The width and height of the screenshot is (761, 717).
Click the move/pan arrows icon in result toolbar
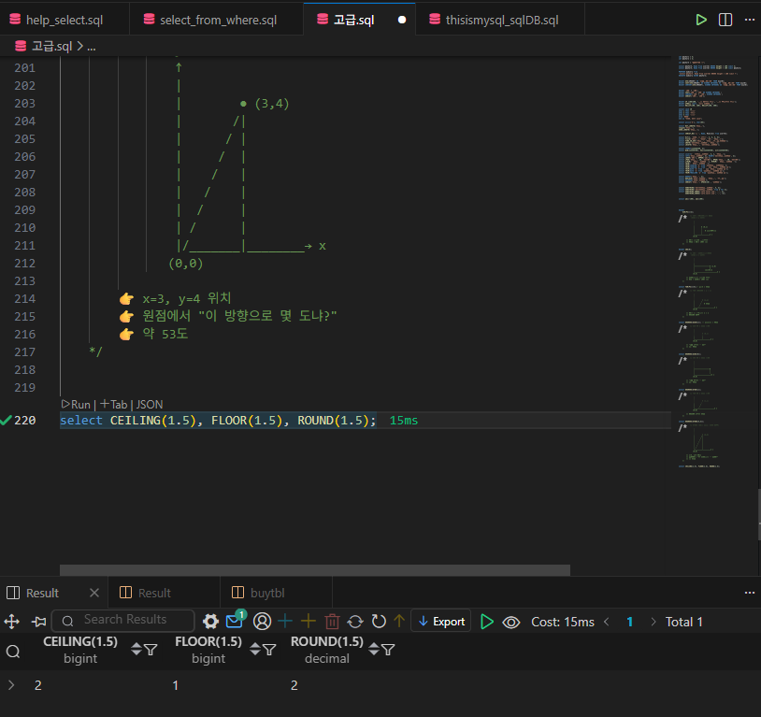pyautogui.click(x=11, y=622)
